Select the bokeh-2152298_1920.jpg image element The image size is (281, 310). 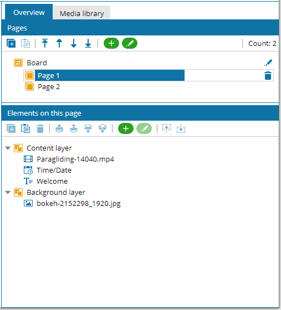79,204
